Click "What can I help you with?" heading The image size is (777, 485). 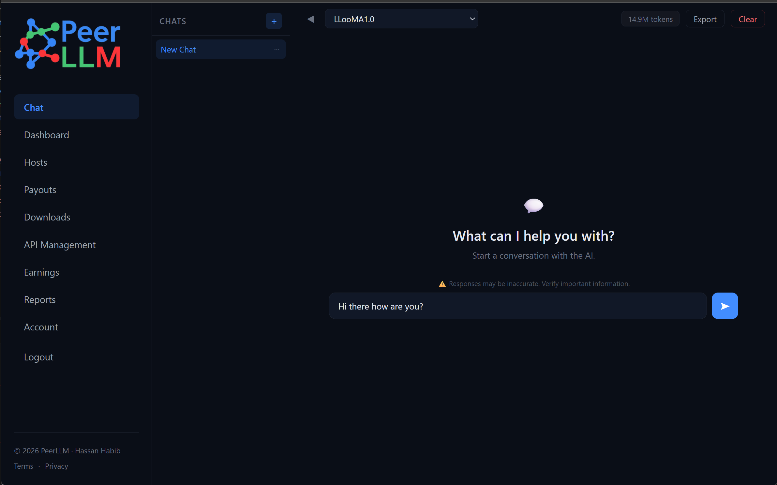point(533,236)
